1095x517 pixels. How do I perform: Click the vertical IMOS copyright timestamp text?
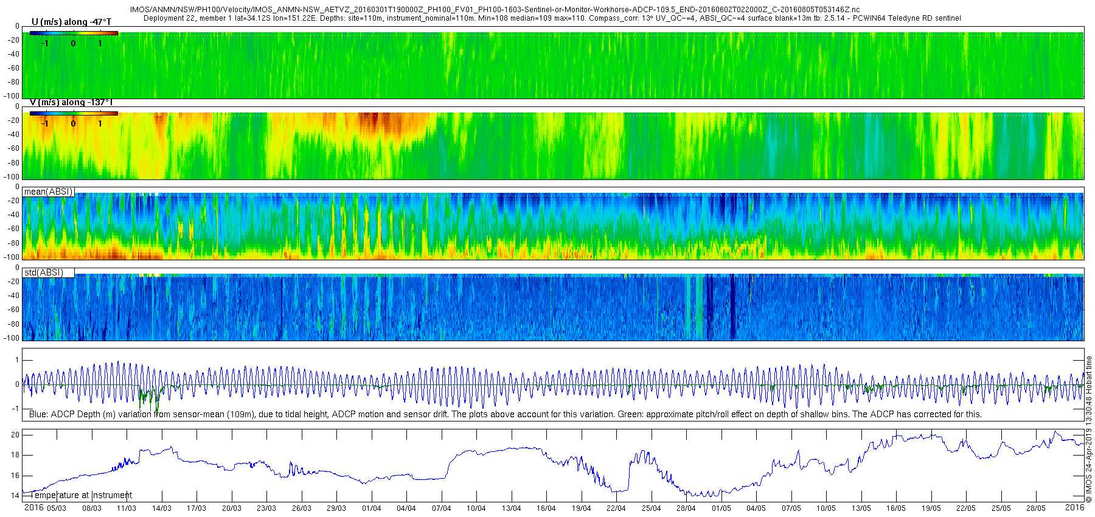1089,429
